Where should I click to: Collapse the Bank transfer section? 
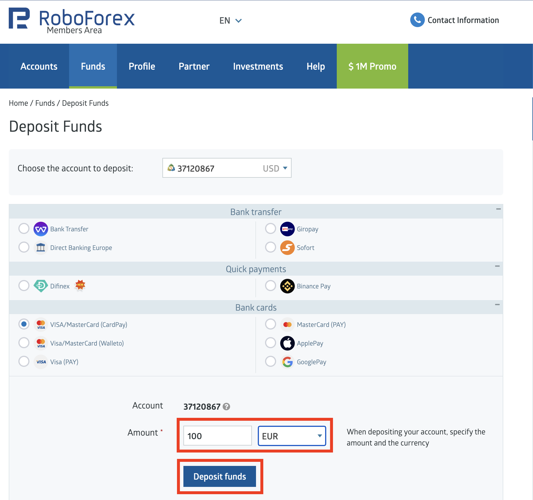[x=498, y=209]
